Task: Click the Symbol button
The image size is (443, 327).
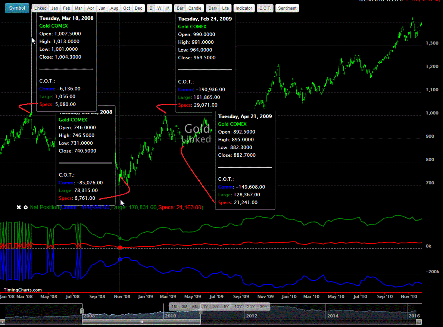Action: pos(17,8)
